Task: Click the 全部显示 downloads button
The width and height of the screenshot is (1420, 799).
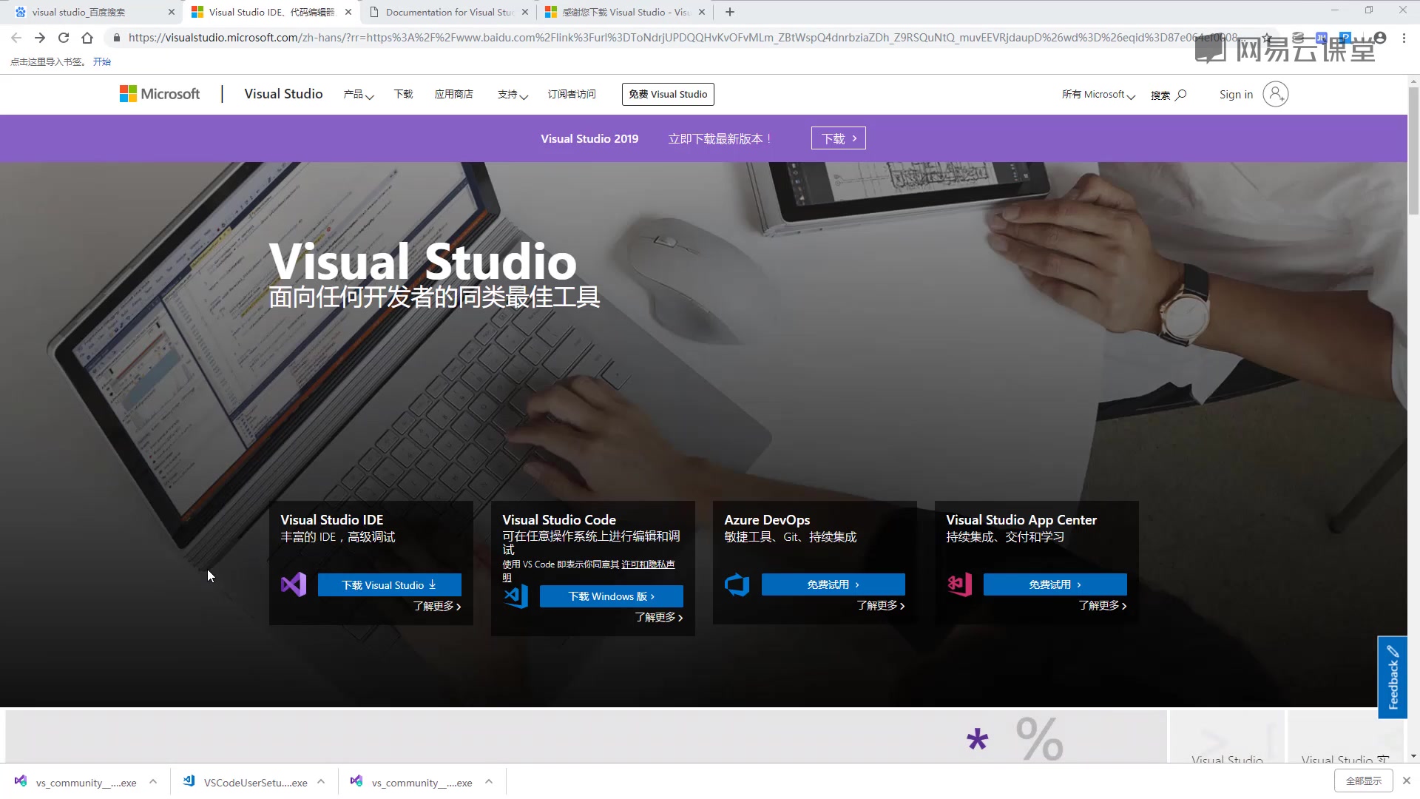Action: [1364, 781]
